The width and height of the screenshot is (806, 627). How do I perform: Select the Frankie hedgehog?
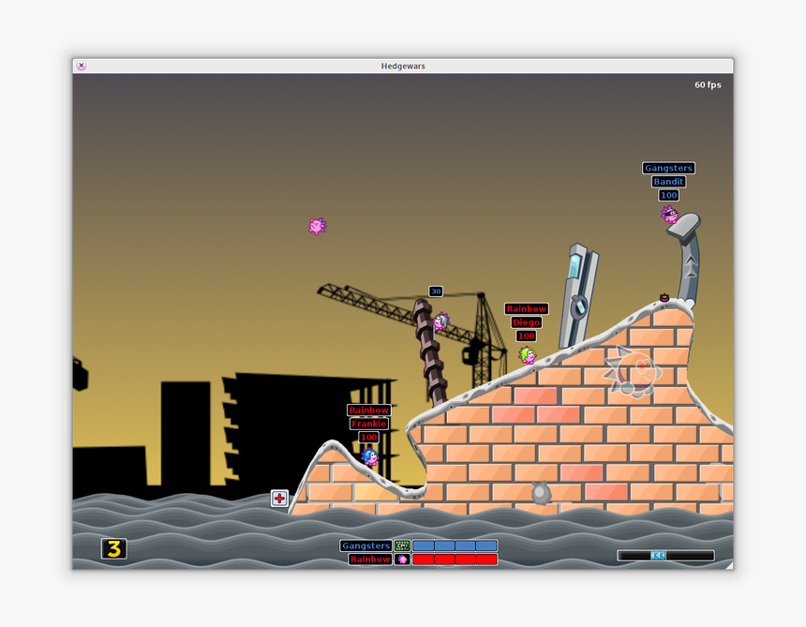coord(370,456)
